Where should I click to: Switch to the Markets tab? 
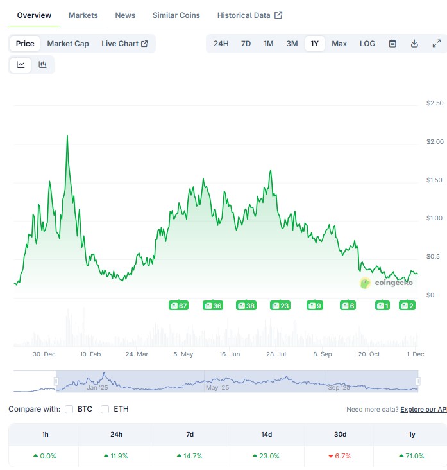(x=83, y=15)
